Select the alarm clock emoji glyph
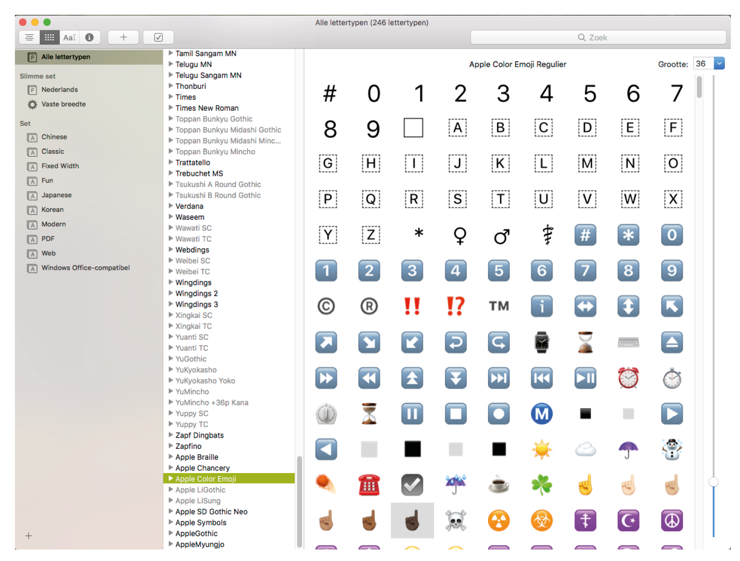This screenshot has width=740, height=561. click(x=628, y=378)
